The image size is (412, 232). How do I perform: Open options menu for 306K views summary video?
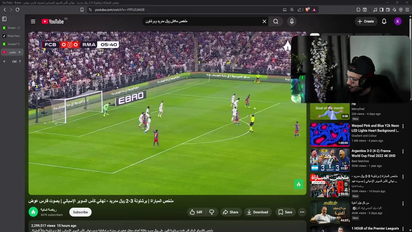[x=403, y=177]
